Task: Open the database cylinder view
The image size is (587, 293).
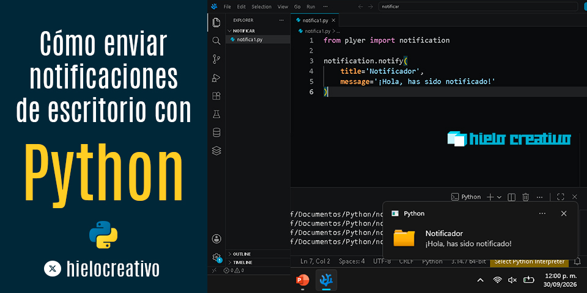Action: point(216,132)
